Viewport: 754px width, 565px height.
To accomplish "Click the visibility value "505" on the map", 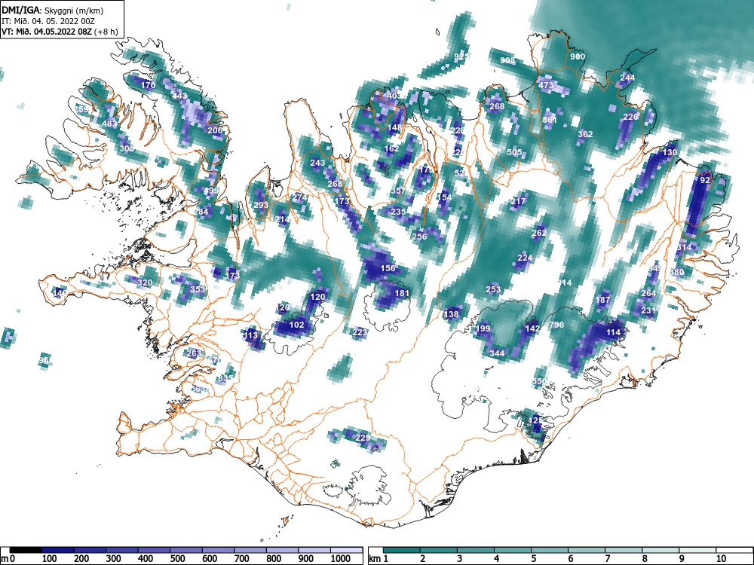I will 514,152.
